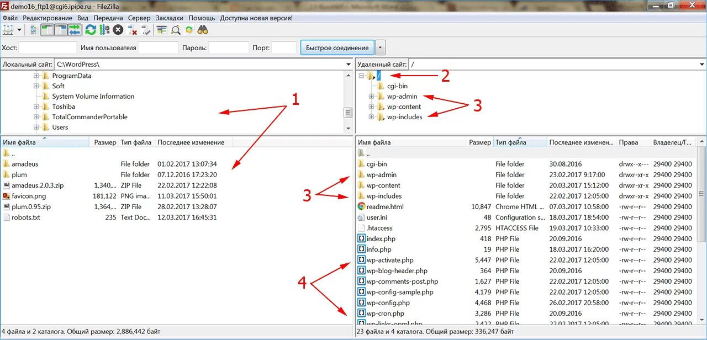Expand wp-content in remote tree

pos(372,107)
